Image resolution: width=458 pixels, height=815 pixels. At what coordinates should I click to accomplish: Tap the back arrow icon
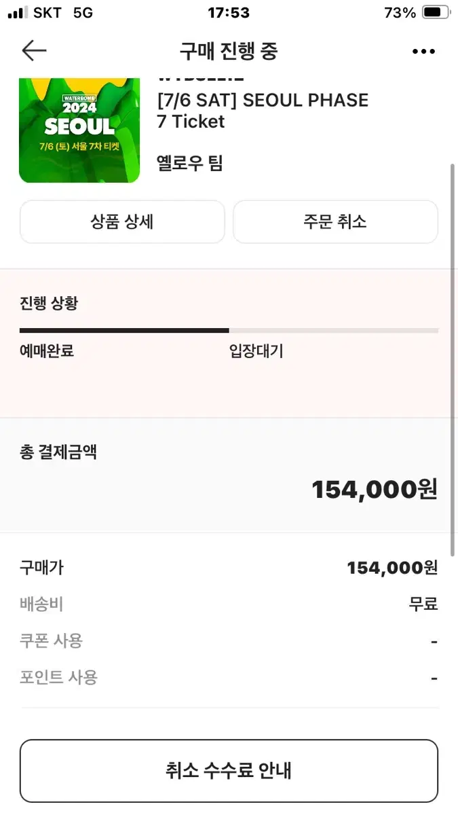(x=34, y=51)
